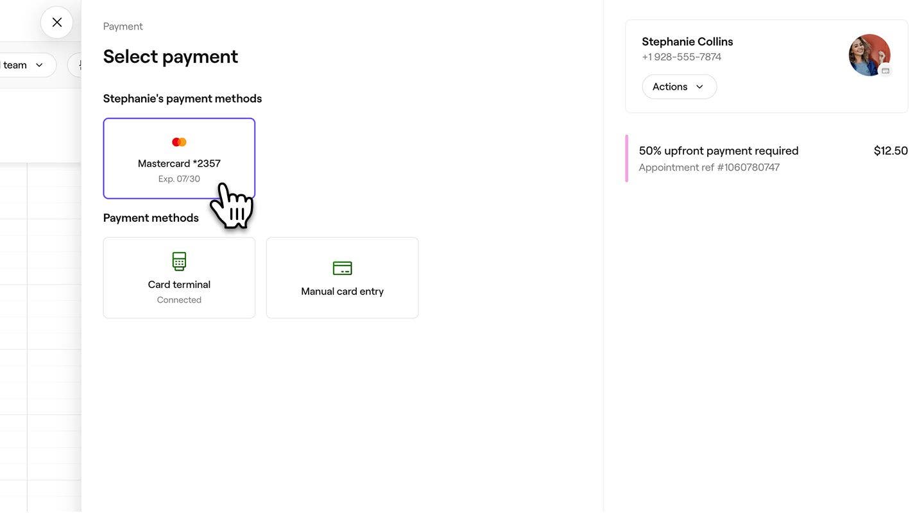Choose saved Mastercard *2357 text
This screenshot has width=924, height=513.
tap(179, 164)
